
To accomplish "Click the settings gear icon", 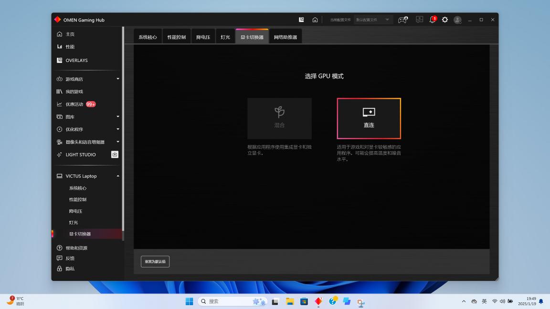I will click(x=445, y=20).
